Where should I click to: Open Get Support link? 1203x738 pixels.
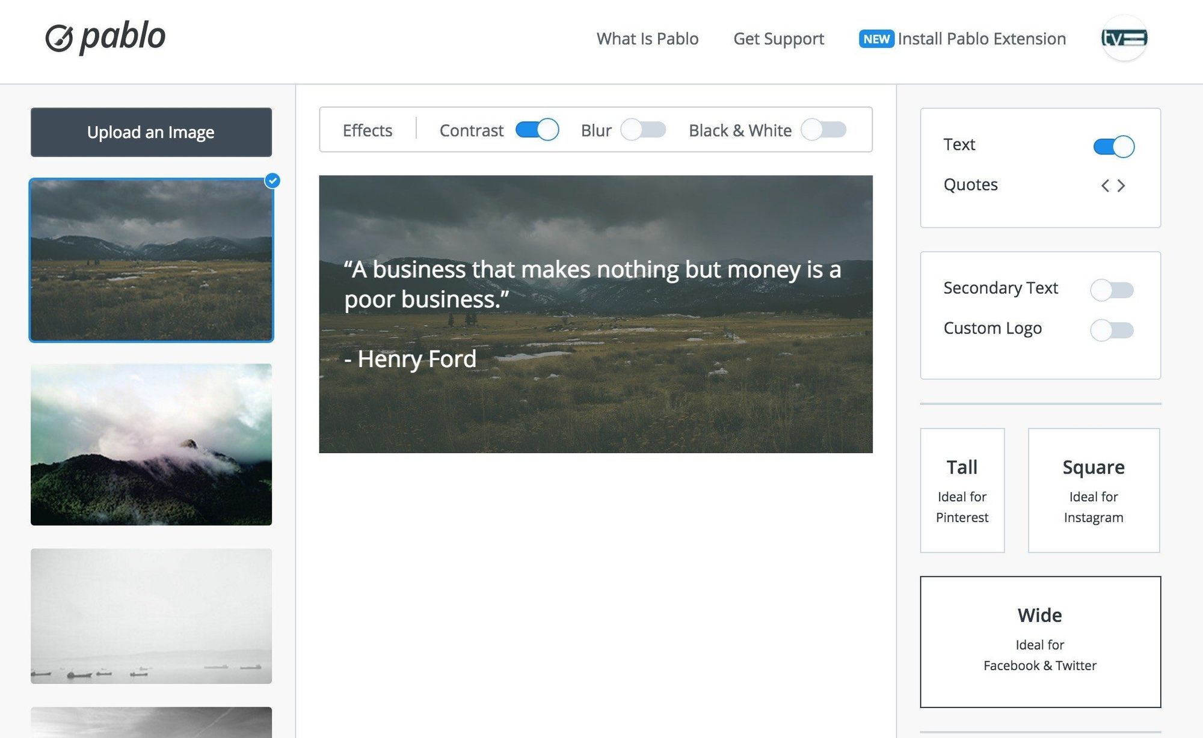778,39
